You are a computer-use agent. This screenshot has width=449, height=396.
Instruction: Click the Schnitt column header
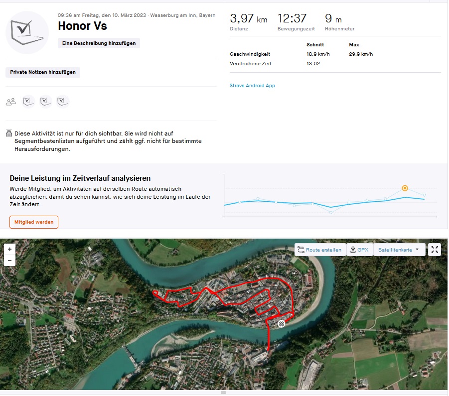[x=315, y=45]
